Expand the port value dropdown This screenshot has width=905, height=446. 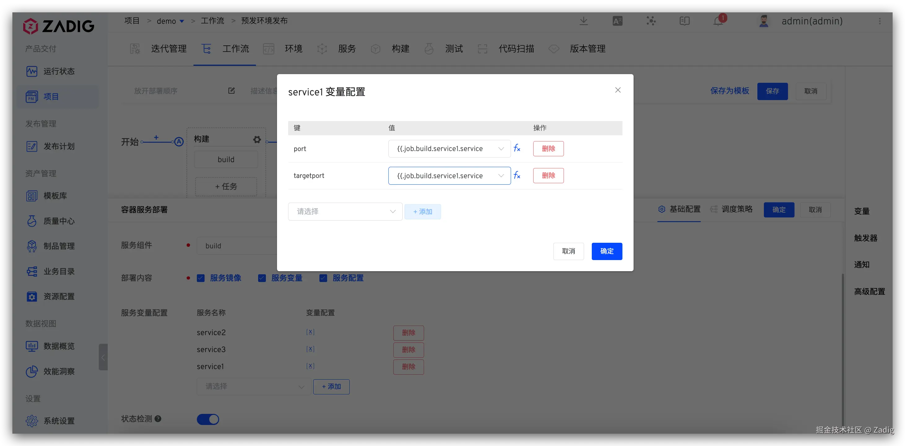(449, 149)
